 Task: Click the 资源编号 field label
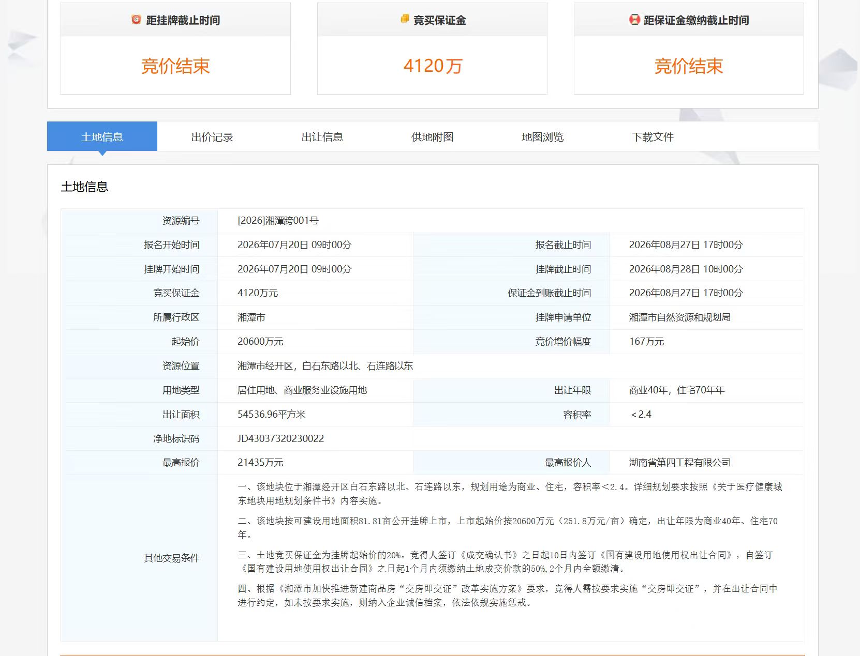pos(181,221)
